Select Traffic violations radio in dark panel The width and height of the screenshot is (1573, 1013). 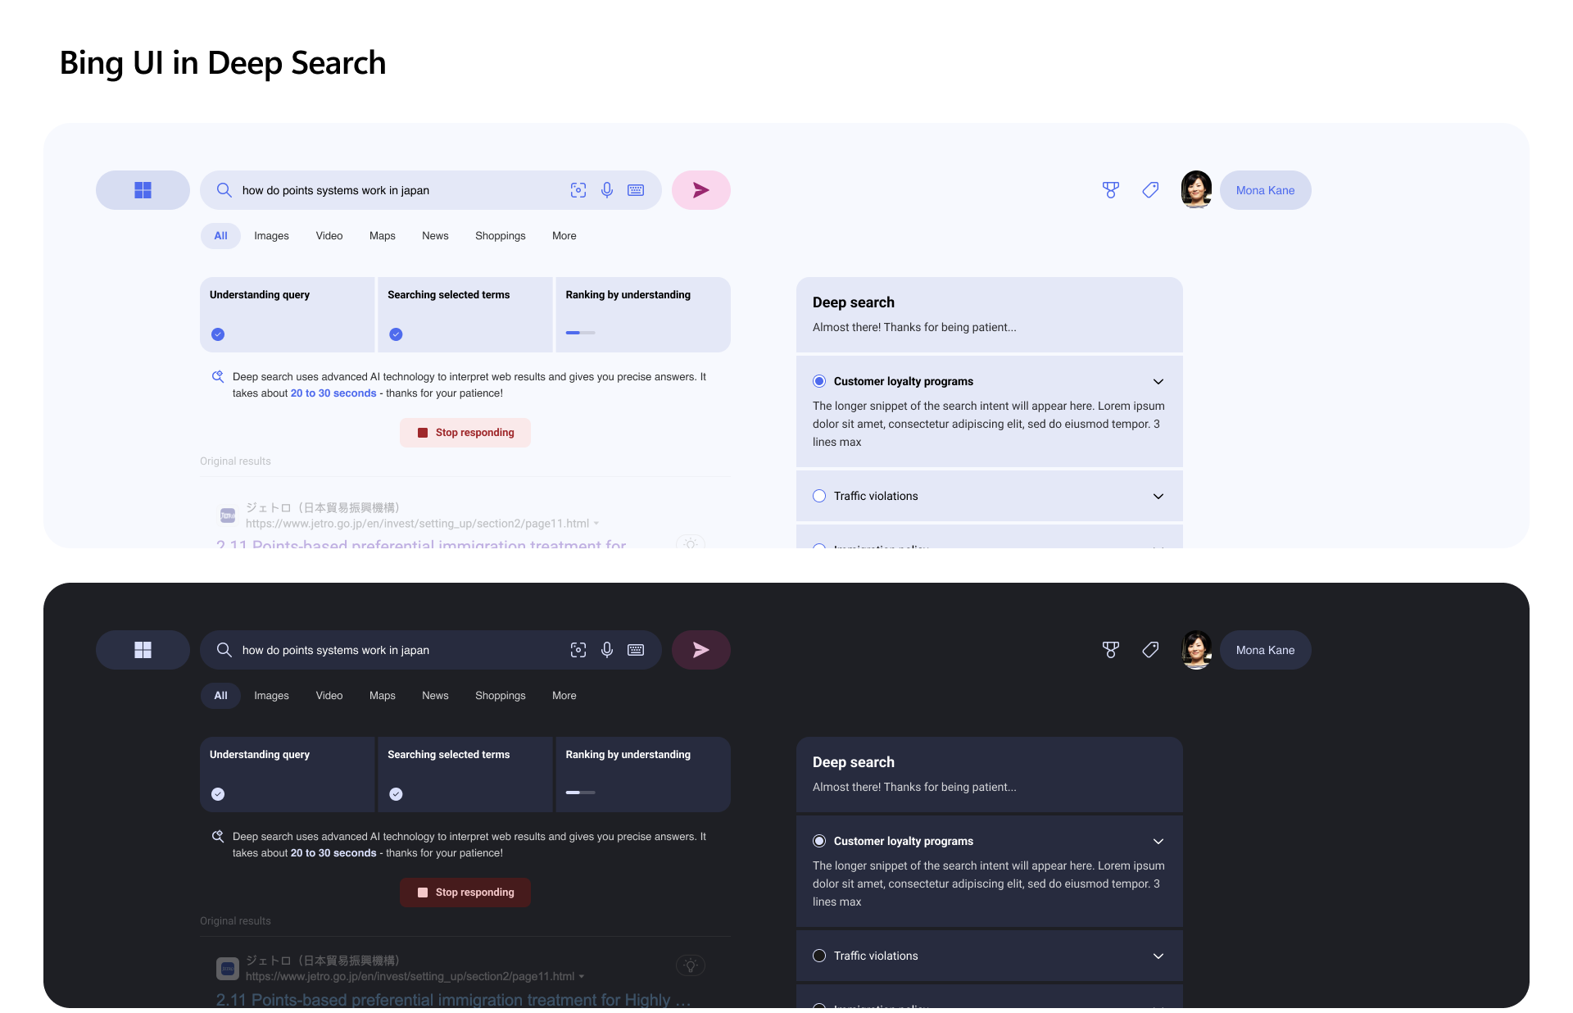click(x=819, y=956)
